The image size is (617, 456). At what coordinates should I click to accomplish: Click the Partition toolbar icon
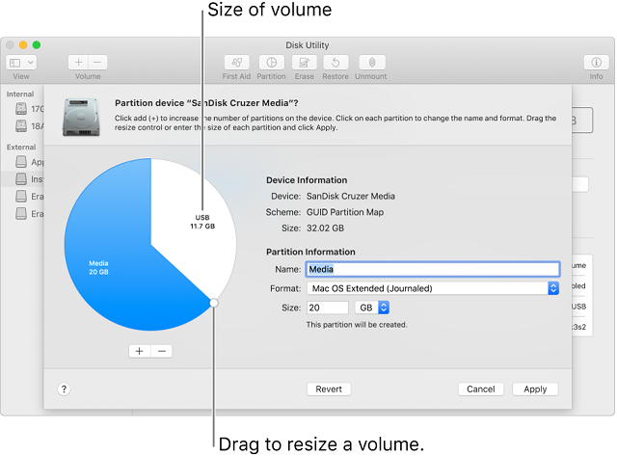coord(272,62)
